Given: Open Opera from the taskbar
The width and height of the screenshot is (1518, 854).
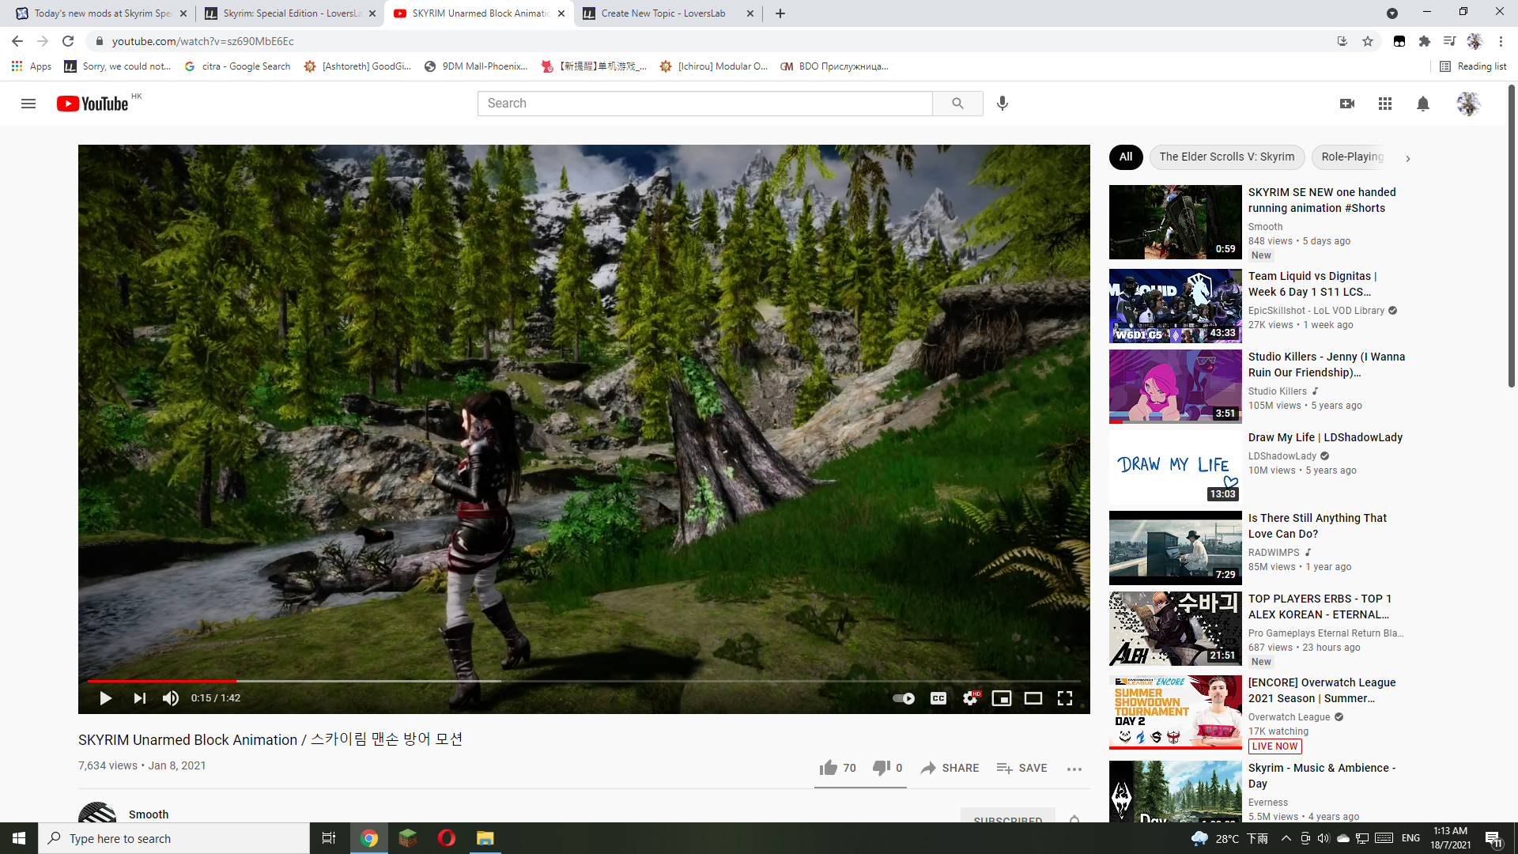Looking at the screenshot, I should 447,838.
